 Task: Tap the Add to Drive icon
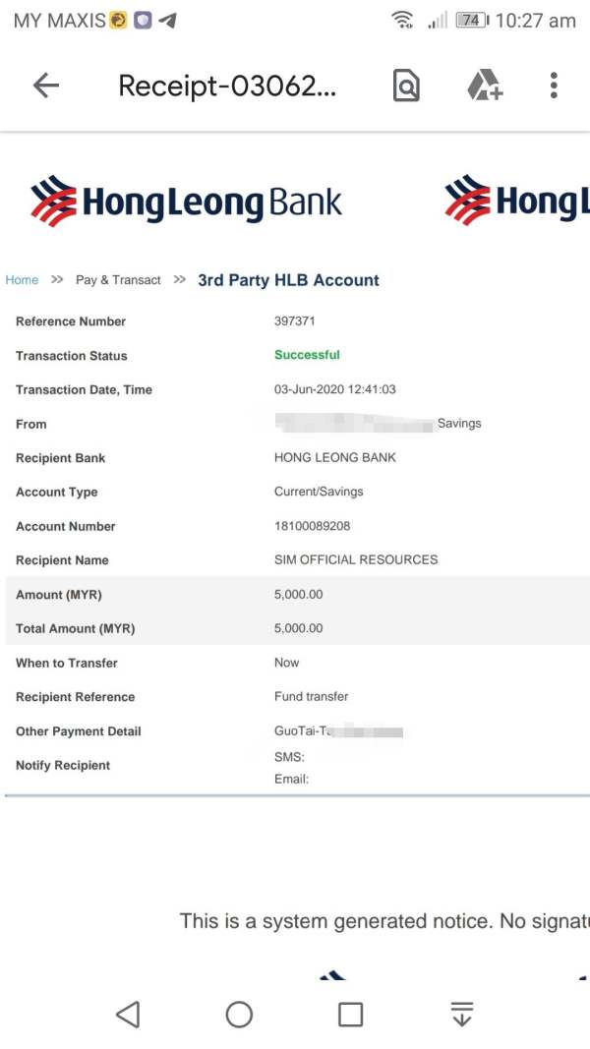coord(483,86)
